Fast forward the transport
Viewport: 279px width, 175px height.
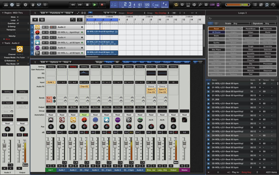80,5
